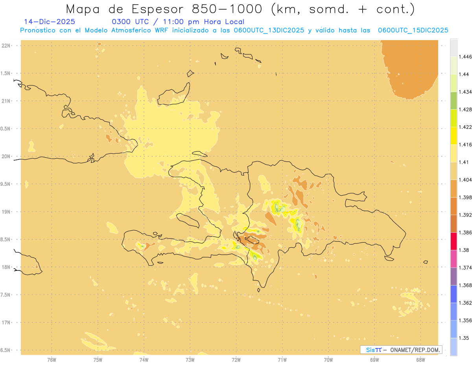Click the time "0300 UTC / 11:00 pm Hora Local"
This screenshot has height=365, width=472.
click(x=178, y=22)
